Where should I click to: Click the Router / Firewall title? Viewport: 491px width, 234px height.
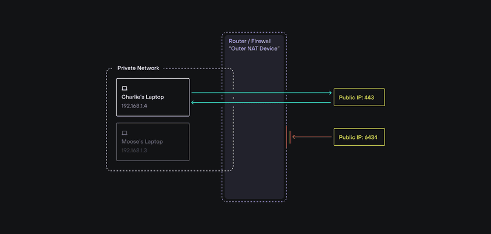click(251, 41)
